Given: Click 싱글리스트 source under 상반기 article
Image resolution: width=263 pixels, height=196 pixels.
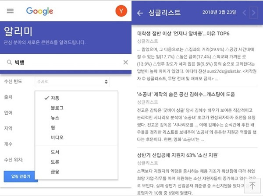Looking at the screenshot, I should point(147,163).
